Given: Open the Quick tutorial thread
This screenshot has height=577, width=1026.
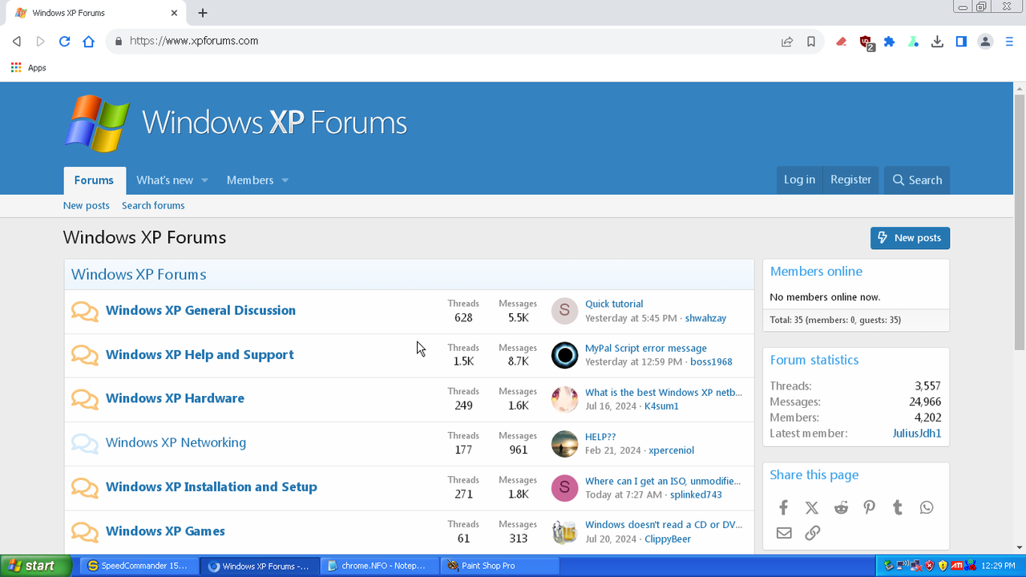Looking at the screenshot, I should coord(614,304).
